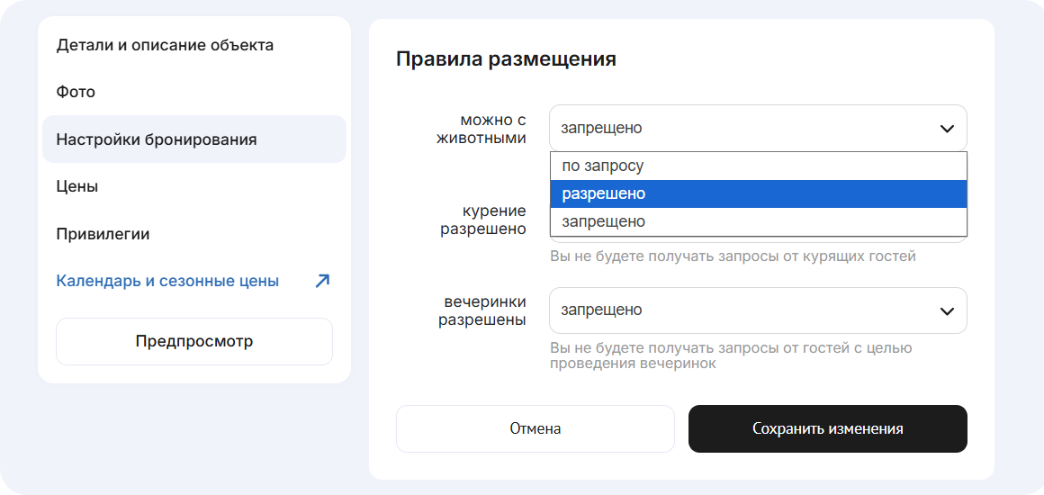Open the Привилегии section
Image resolution: width=1044 pixels, height=495 pixels.
click(103, 234)
